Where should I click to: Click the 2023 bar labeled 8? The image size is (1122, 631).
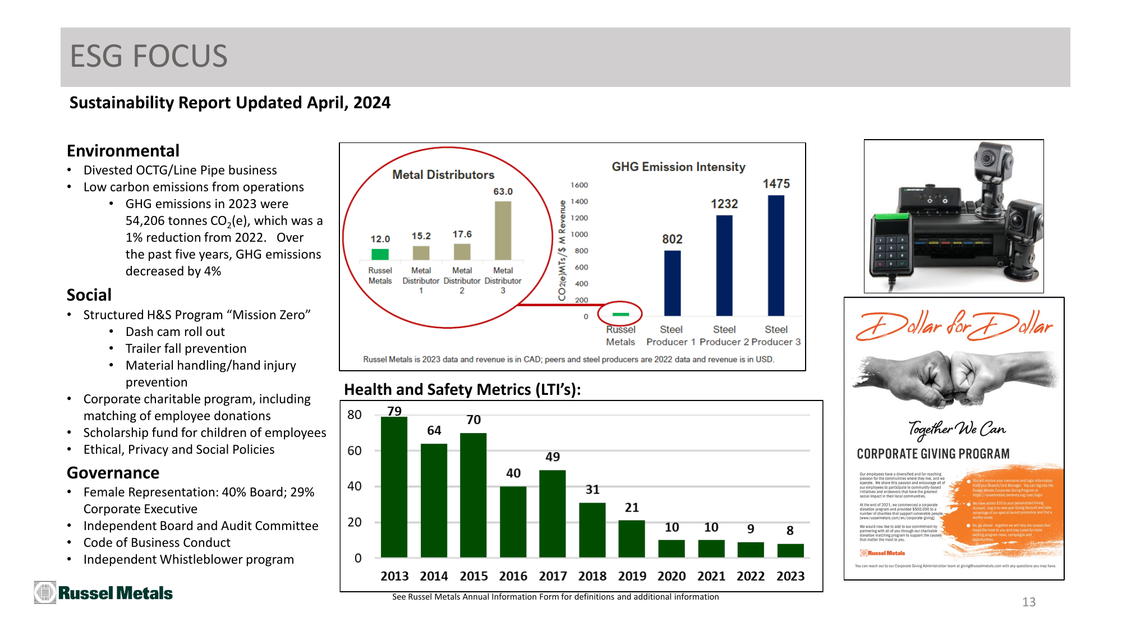(790, 550)
